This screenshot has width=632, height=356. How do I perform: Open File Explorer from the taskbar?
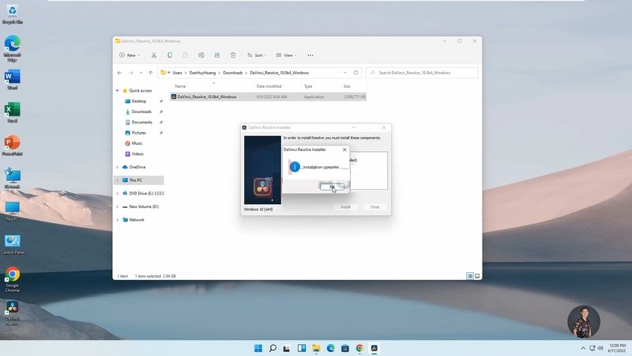[x=316, y=348]
